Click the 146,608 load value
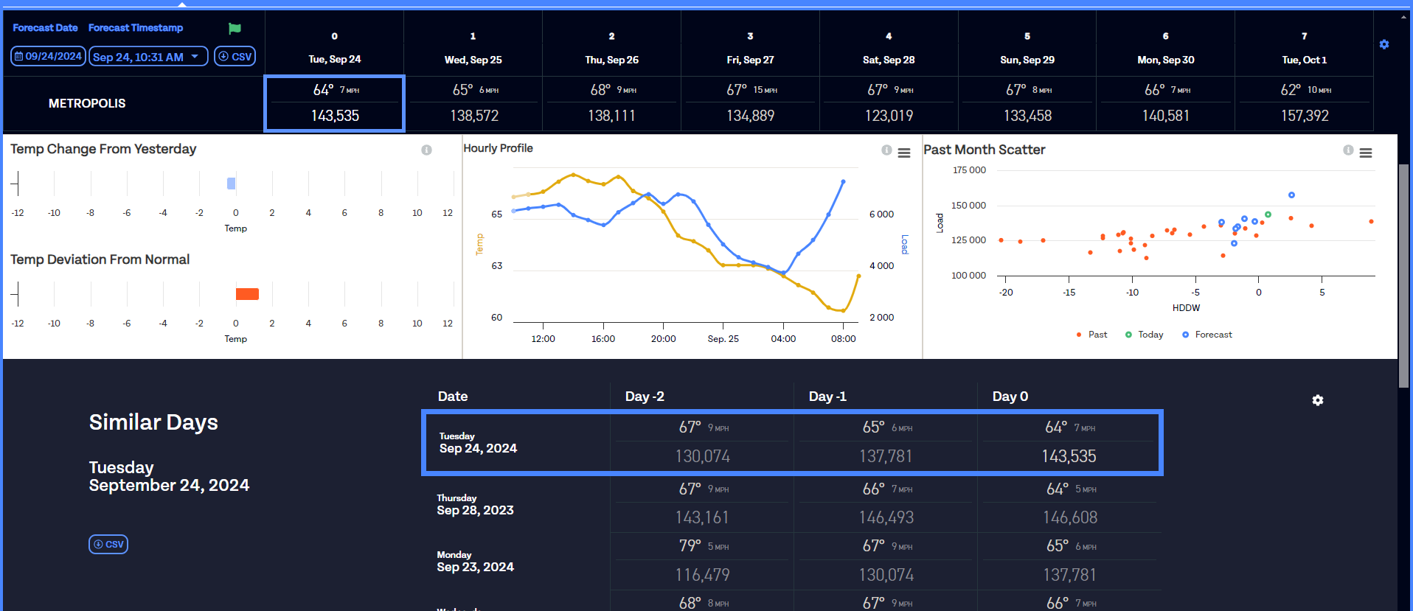This screenshot has width=1413, height=611. point(1070,518)
